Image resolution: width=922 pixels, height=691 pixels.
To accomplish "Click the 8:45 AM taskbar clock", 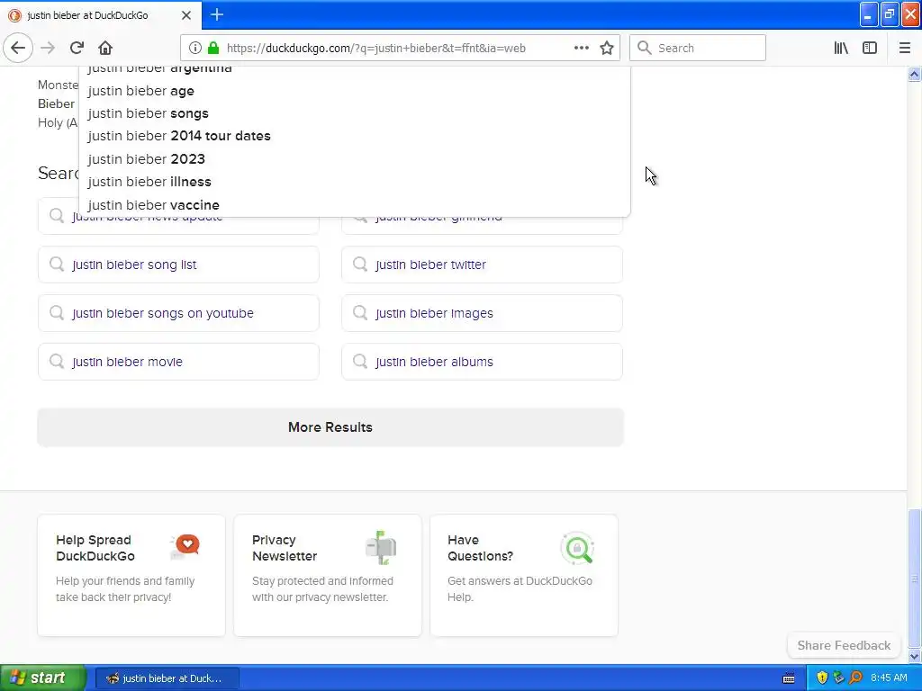I will (x=889, y=678).
